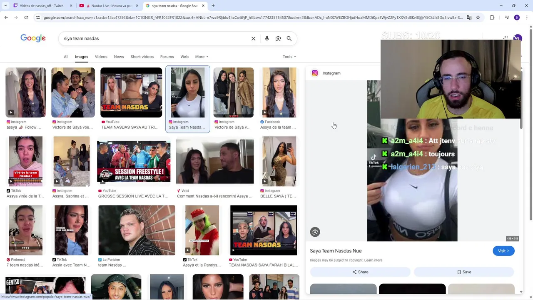
Task: Open Facebook Assya de la team result
Action: click(x=279, y=92)
